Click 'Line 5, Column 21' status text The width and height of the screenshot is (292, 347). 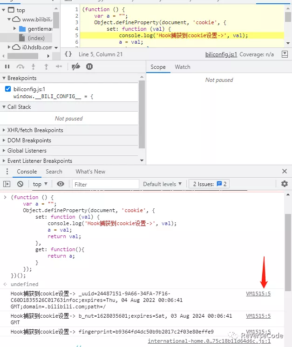click(101, 54)
